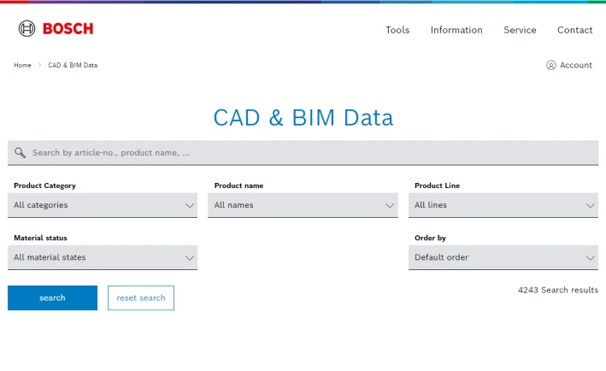Expand the Material status dropdown
This screenshot has width=606, height=371.
coord(103,257)
